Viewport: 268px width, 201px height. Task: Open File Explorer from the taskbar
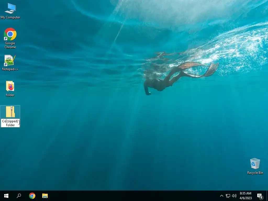[45, 196]
